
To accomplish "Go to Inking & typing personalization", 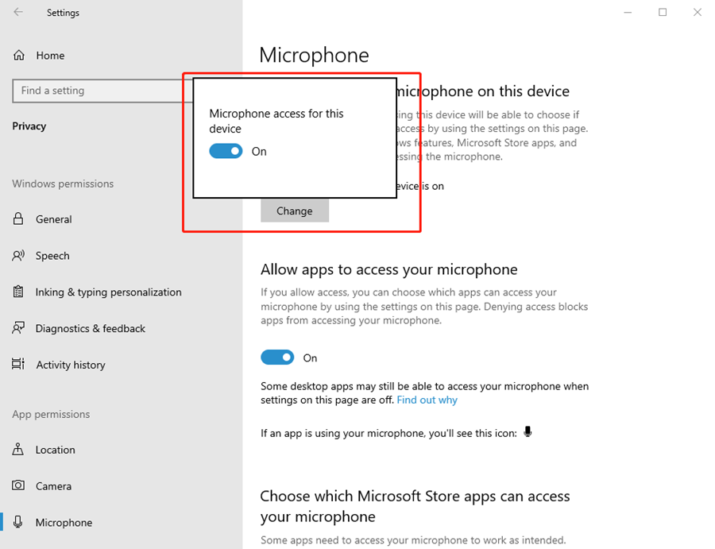I will 109,292.
